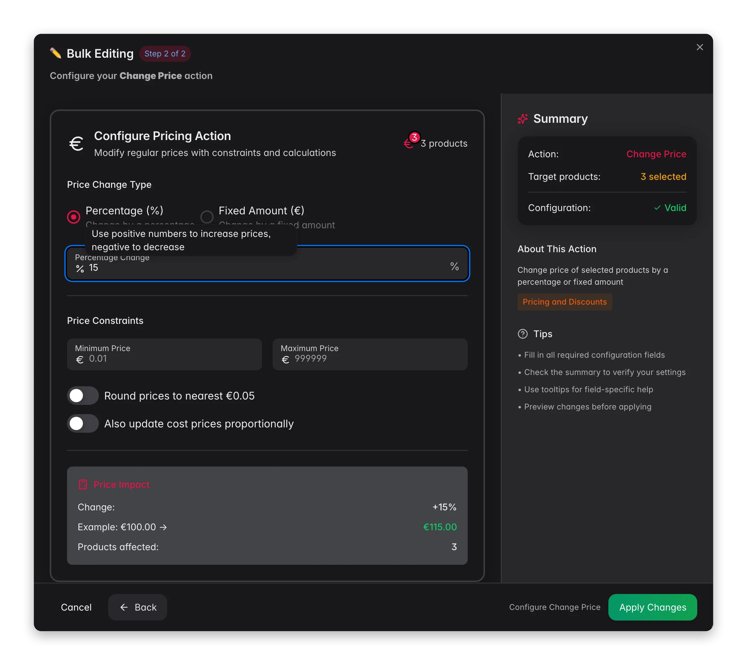
Task: Go Back to the previous step
Action: click(138, 607)
